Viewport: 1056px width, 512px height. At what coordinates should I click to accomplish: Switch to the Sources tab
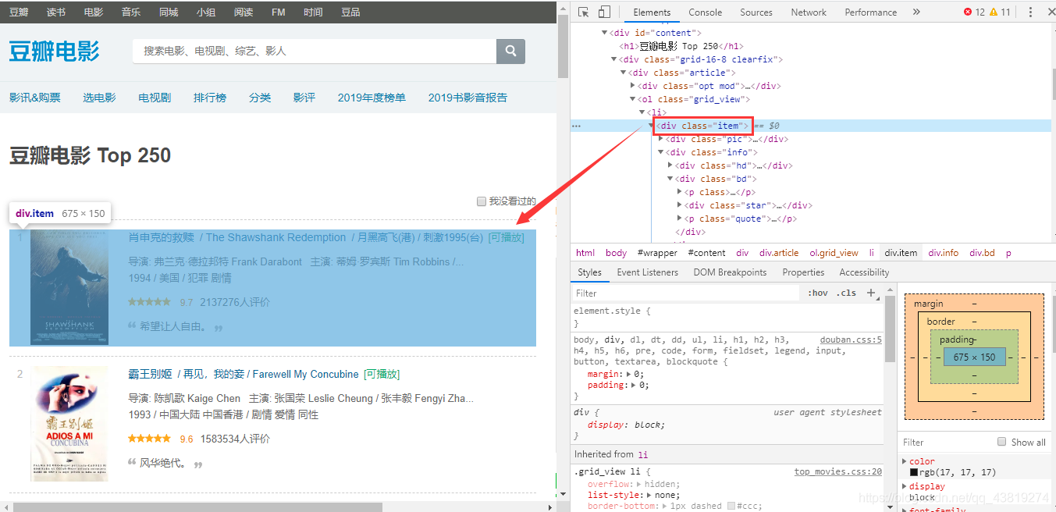(756, 12)
